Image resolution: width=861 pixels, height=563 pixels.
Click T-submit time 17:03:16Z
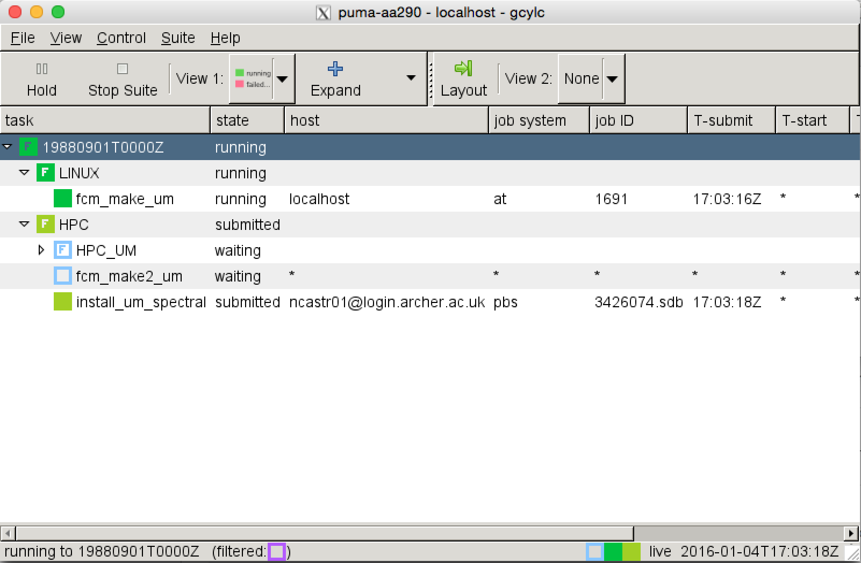click(x=727, y=199)
